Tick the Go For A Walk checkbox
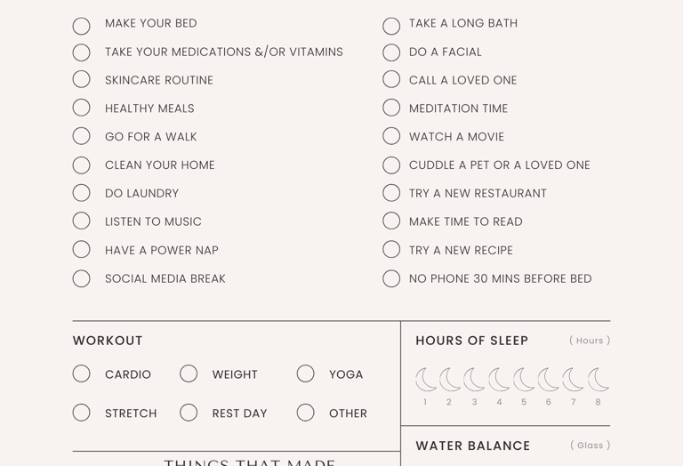The height and width of the screenshot is (466, 683). point(82,136)
